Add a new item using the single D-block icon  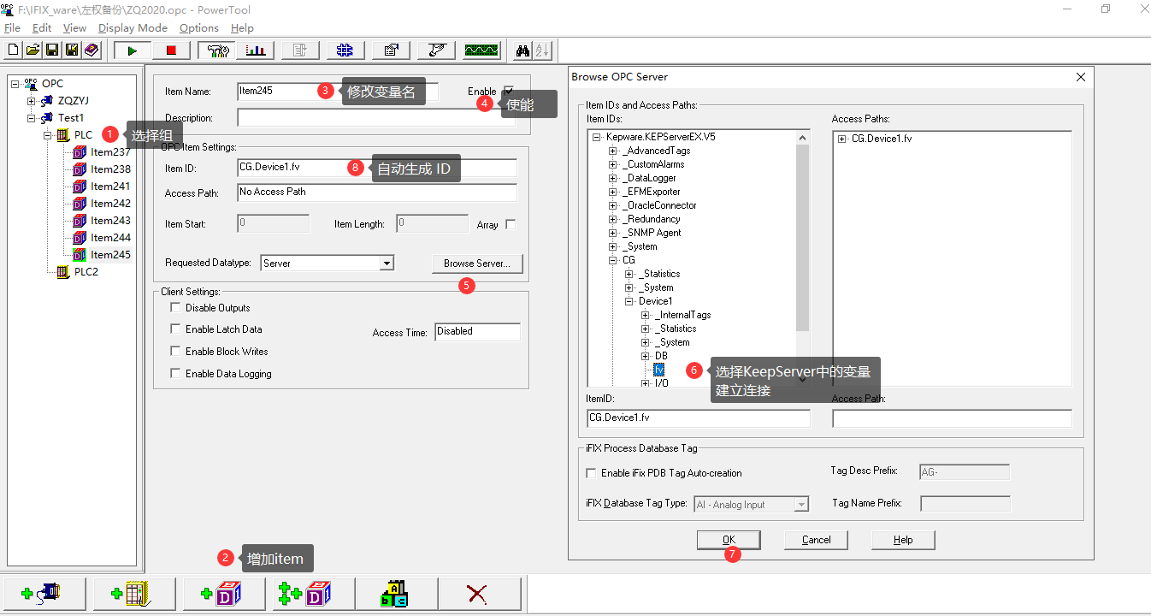pos(223,593)
